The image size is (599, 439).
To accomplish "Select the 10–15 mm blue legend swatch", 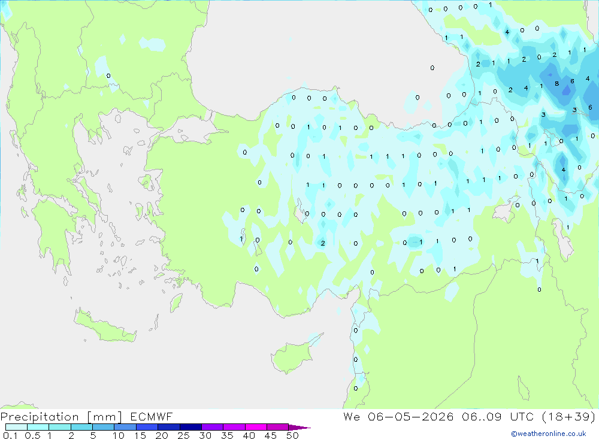I will click(125, 427).
